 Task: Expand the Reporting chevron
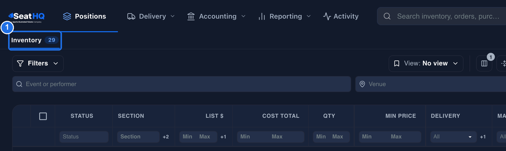point(309,17)
